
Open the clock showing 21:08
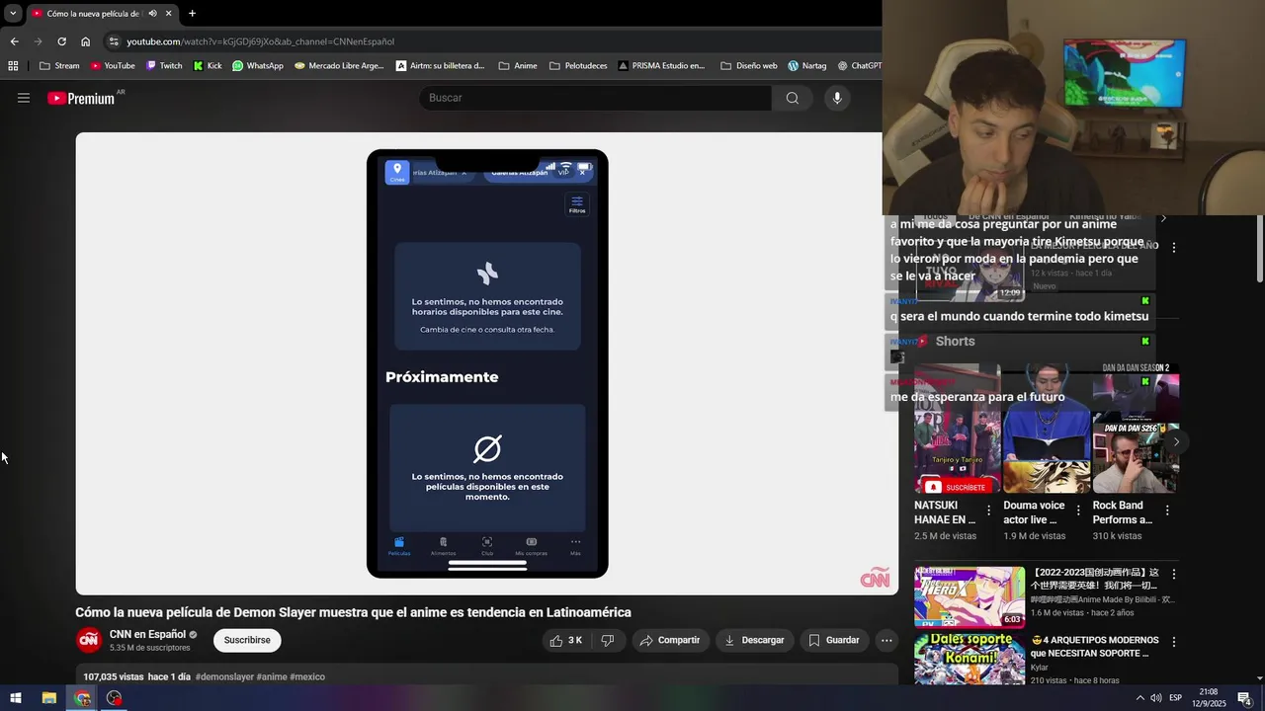click(1208, 698)
